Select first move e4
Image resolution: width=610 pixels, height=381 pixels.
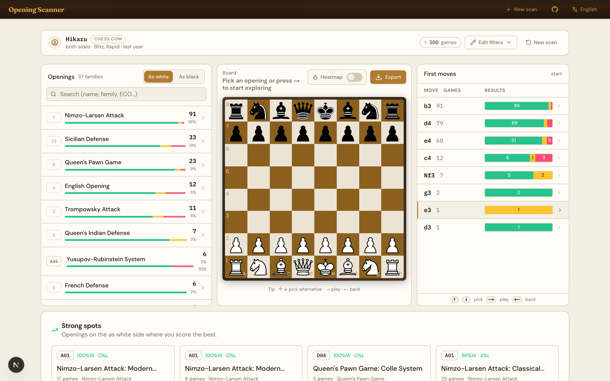493,141
